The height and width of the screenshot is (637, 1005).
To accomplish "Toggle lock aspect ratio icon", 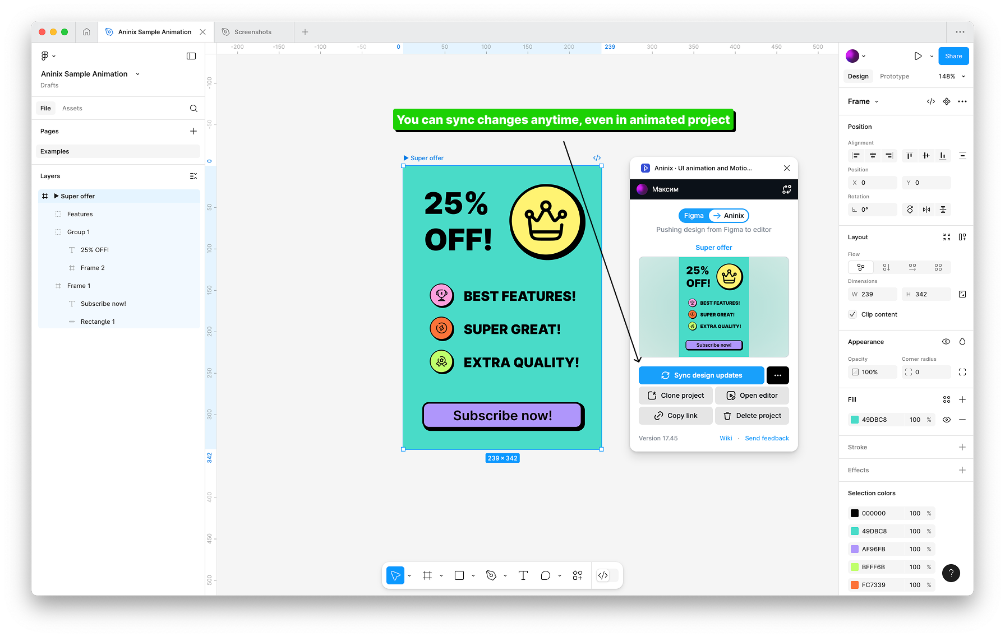I will click(962, 294).
